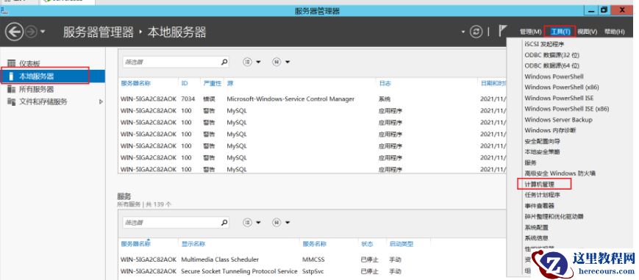Select the Secure Socket Tunneling Protocol Service row
639x280 pixels.
pyautogui.click(x=312, y=271)
